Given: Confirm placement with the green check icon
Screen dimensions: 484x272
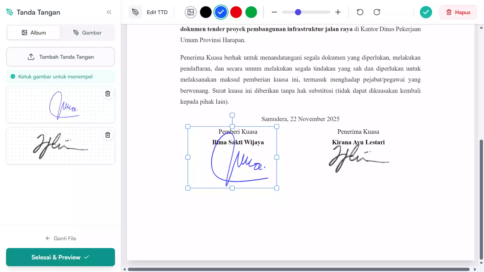Looking at the screenshot, I should pos(426,12).
